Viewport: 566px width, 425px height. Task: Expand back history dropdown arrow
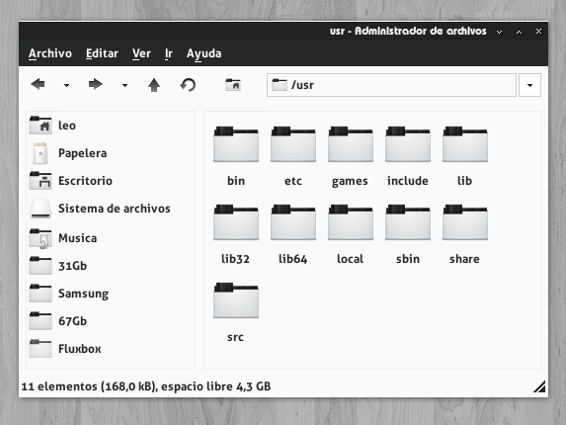[67, 86]
